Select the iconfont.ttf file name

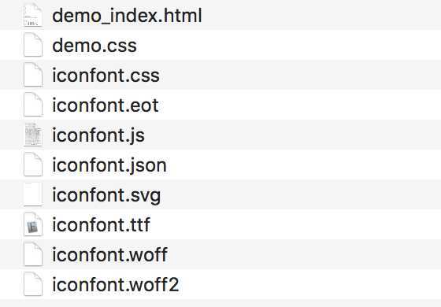coord(102,224)
